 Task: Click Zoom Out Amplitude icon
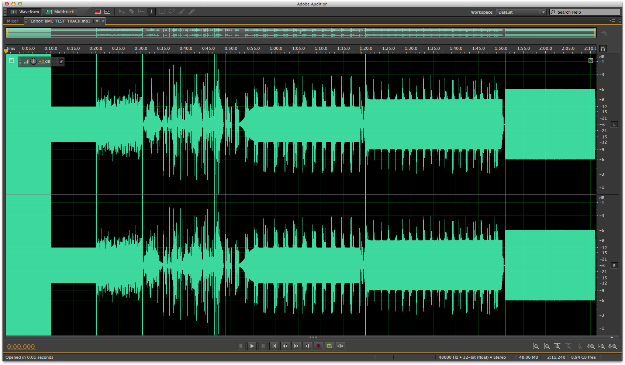547,347
